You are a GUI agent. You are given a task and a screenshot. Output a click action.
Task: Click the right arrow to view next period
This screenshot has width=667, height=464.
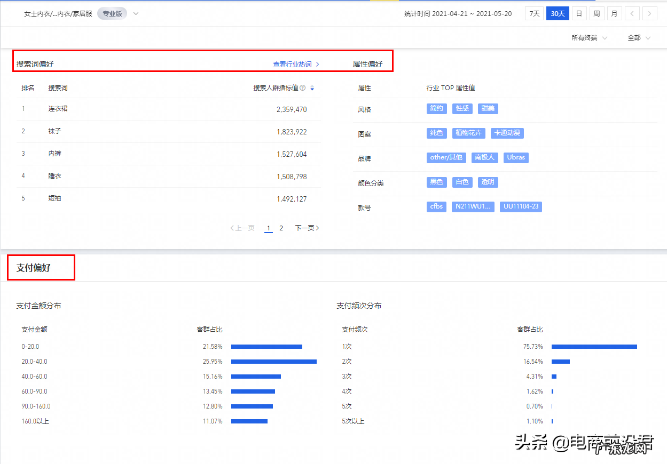point(649,13)
